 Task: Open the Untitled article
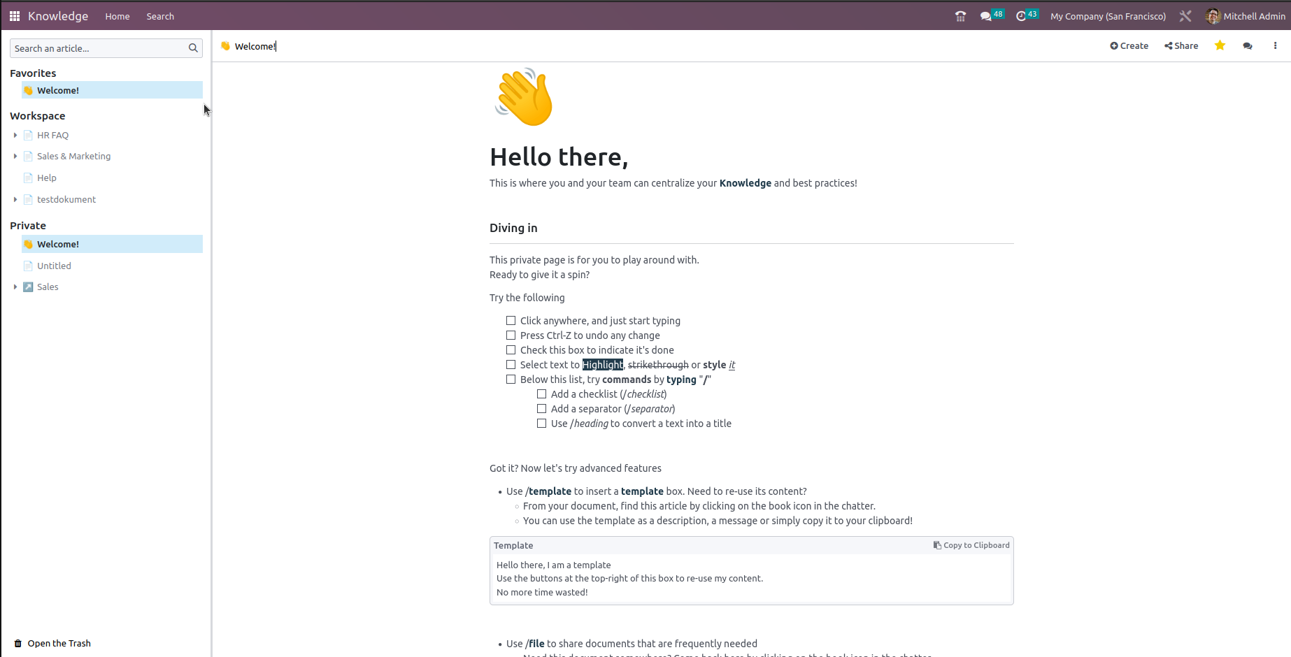(x=54, y=266)
